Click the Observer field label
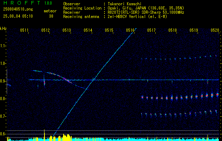The width and height of the screenshot is (222, 141). (72, 4)
